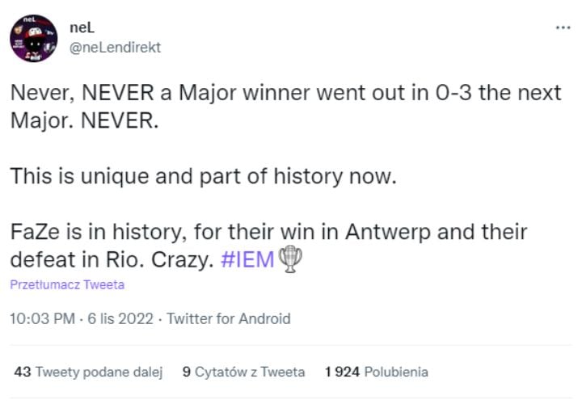Screen dimensions: 582x404
Task: Click Przetłumacz Tweeta to translate the tweet
Action: 67,285
